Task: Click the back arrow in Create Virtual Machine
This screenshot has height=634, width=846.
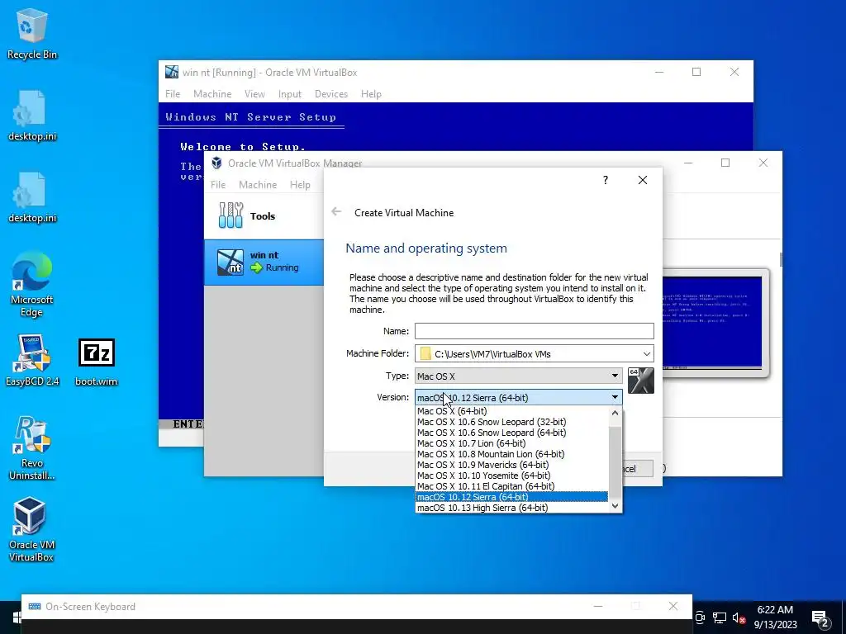Action: pos(336,212)
